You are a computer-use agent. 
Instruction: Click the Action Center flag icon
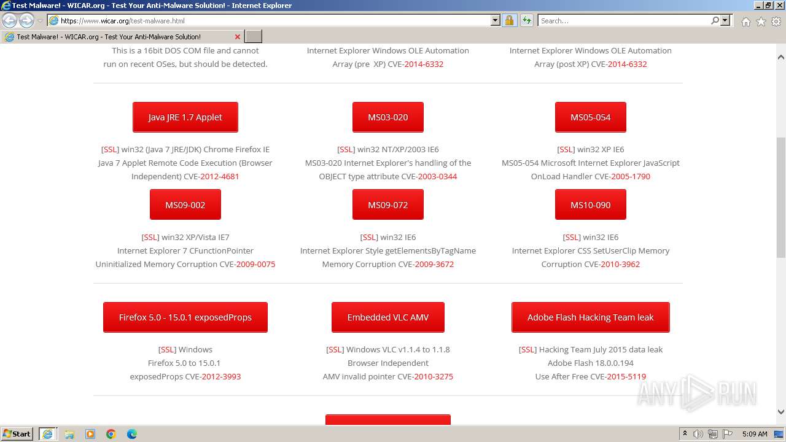coord(728,434)
